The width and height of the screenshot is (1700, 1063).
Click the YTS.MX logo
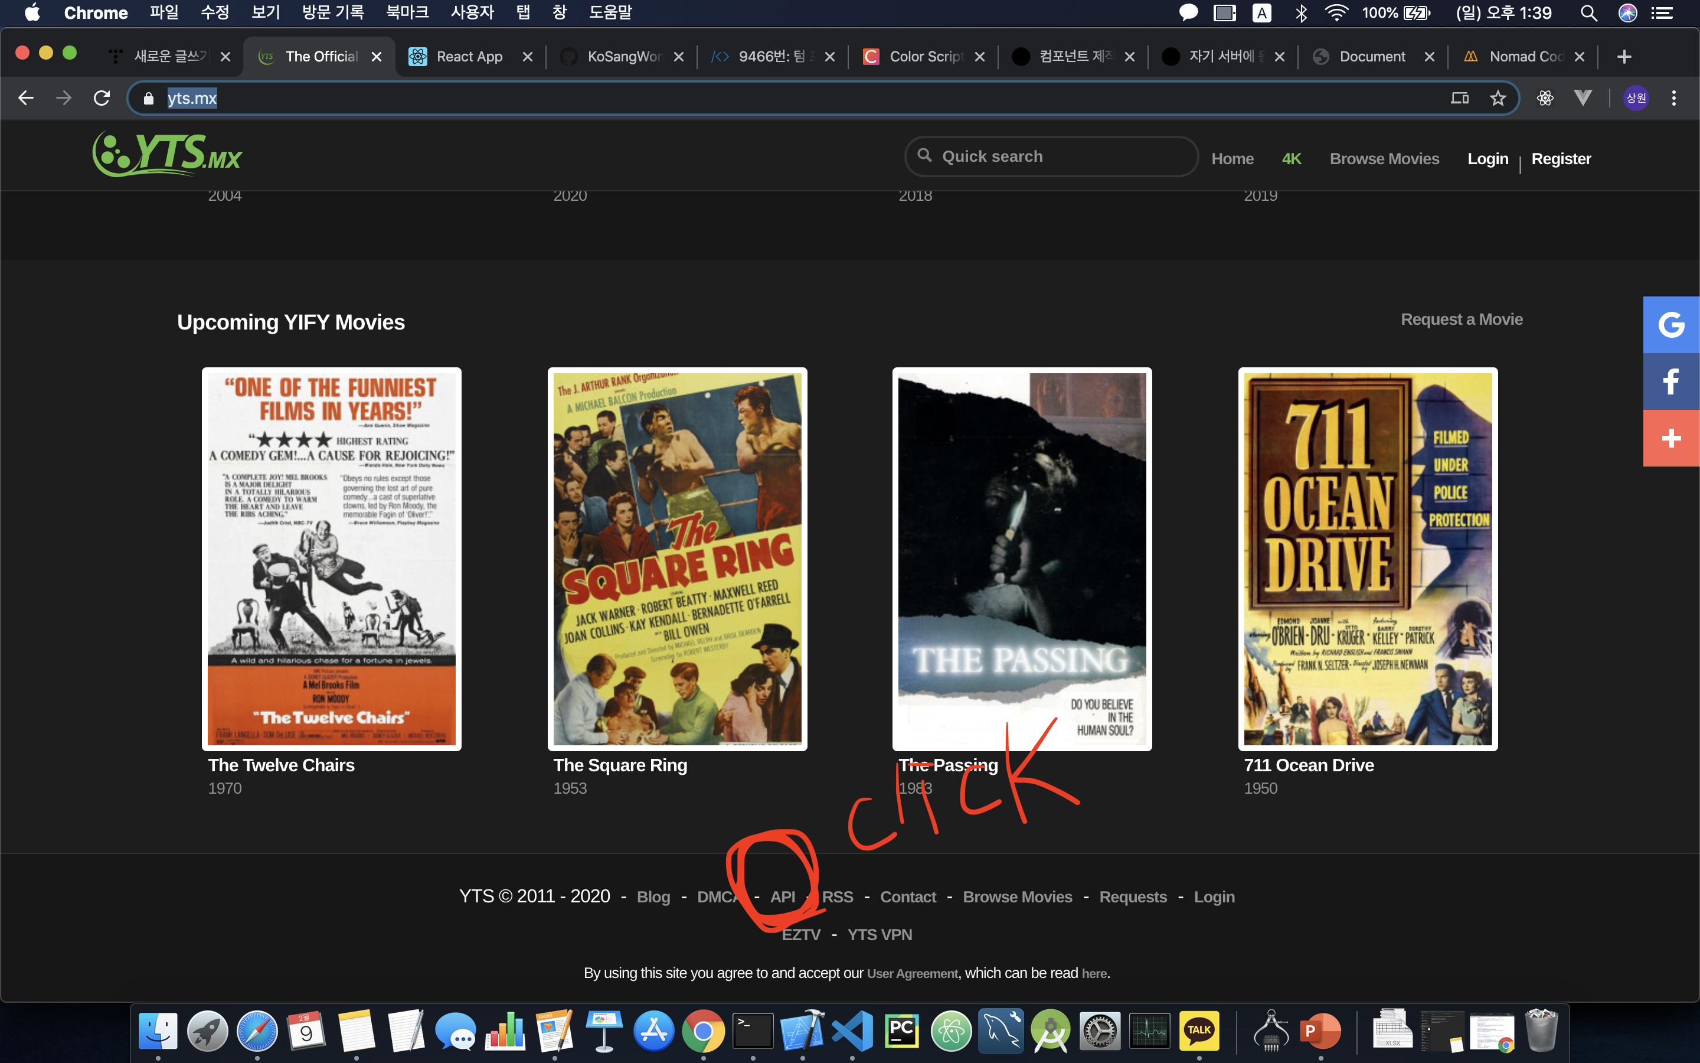[167, 154]
